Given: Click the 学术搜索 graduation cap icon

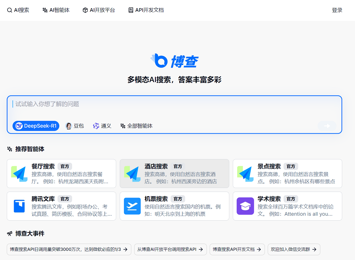Looking at the screenshot, I should (245, 206).
